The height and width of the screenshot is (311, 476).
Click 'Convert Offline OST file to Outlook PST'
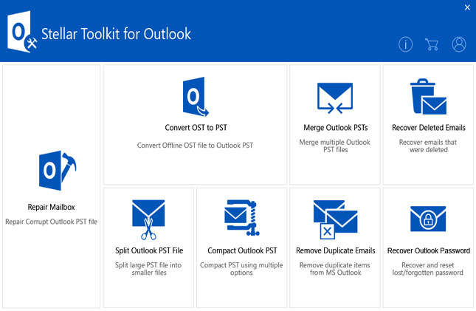click(x=195, y=146)
